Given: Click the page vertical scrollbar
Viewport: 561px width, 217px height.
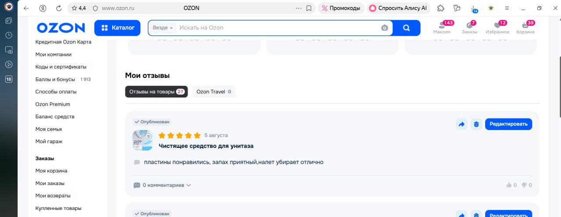Looking at the screenshot, I should [559, 87].
